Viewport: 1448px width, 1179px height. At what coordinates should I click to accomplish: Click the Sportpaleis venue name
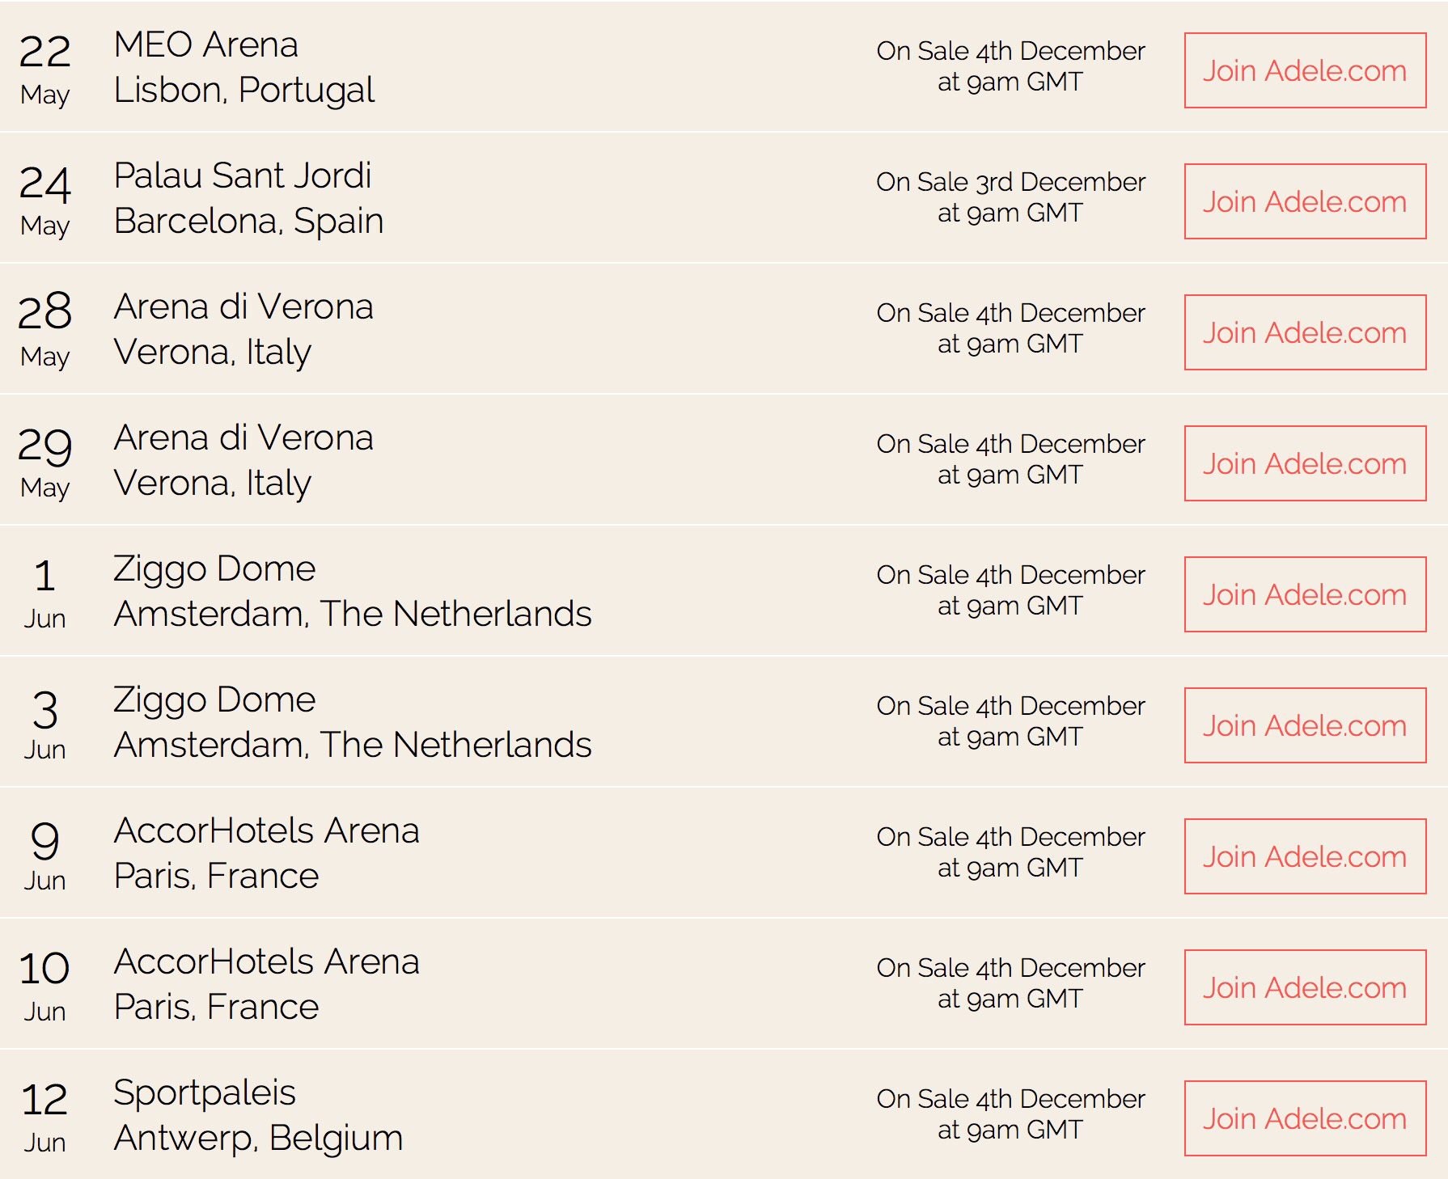click(205, 1092)
